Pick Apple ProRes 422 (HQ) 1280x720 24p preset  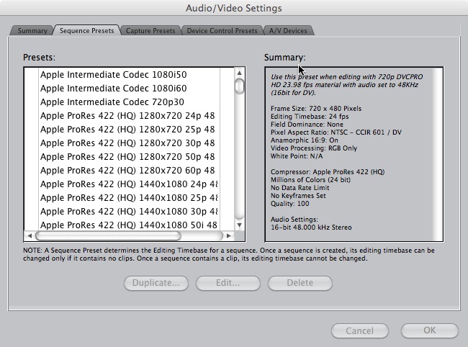click(x=127, y=115)
